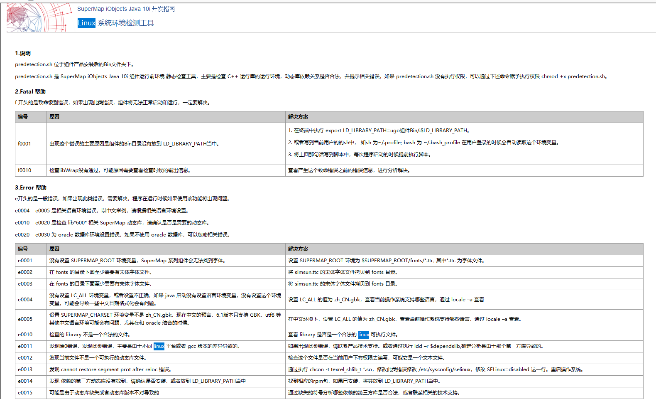Viewport: 656px width, 399px height.
Task: Click e0004 solution setting LC_ALL zh_CN.gbk
Action: 386,300
